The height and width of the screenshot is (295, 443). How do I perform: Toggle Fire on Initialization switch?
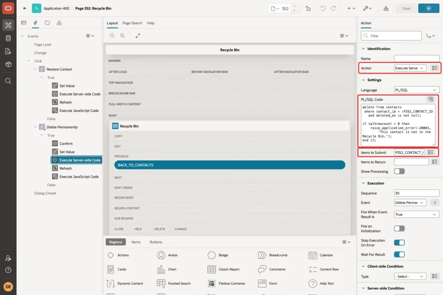point(399,228)
